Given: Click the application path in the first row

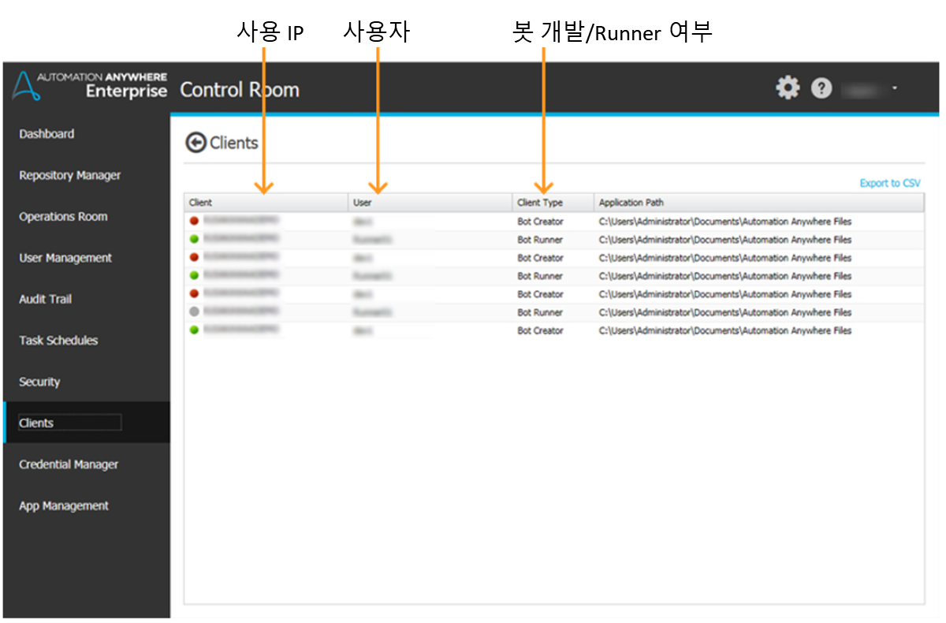Looking at the screenshot, I should [x=725, y=222].
